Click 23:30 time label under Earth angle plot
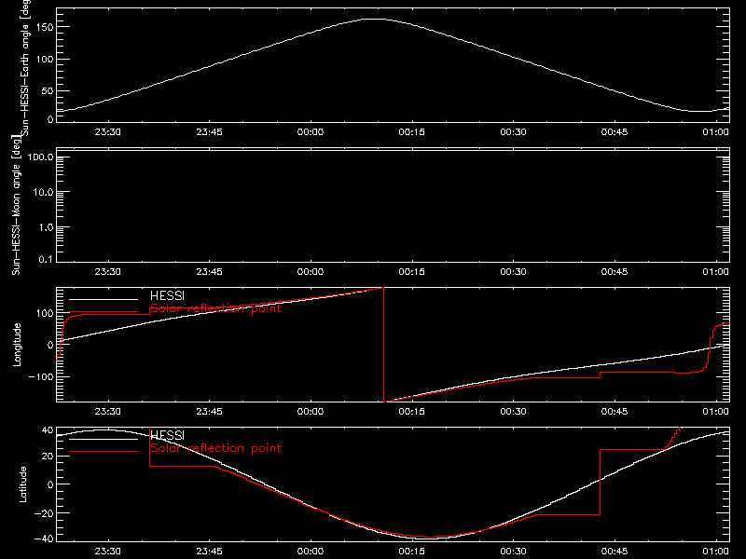This screenshot has height=559, width=746. (x=107, y=131)
